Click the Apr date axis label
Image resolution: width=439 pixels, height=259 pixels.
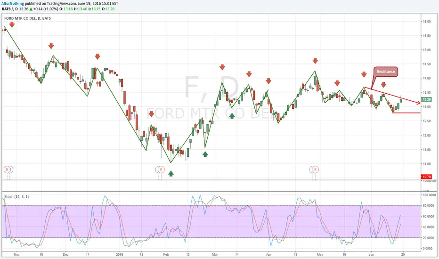click(x=268, y=254)
